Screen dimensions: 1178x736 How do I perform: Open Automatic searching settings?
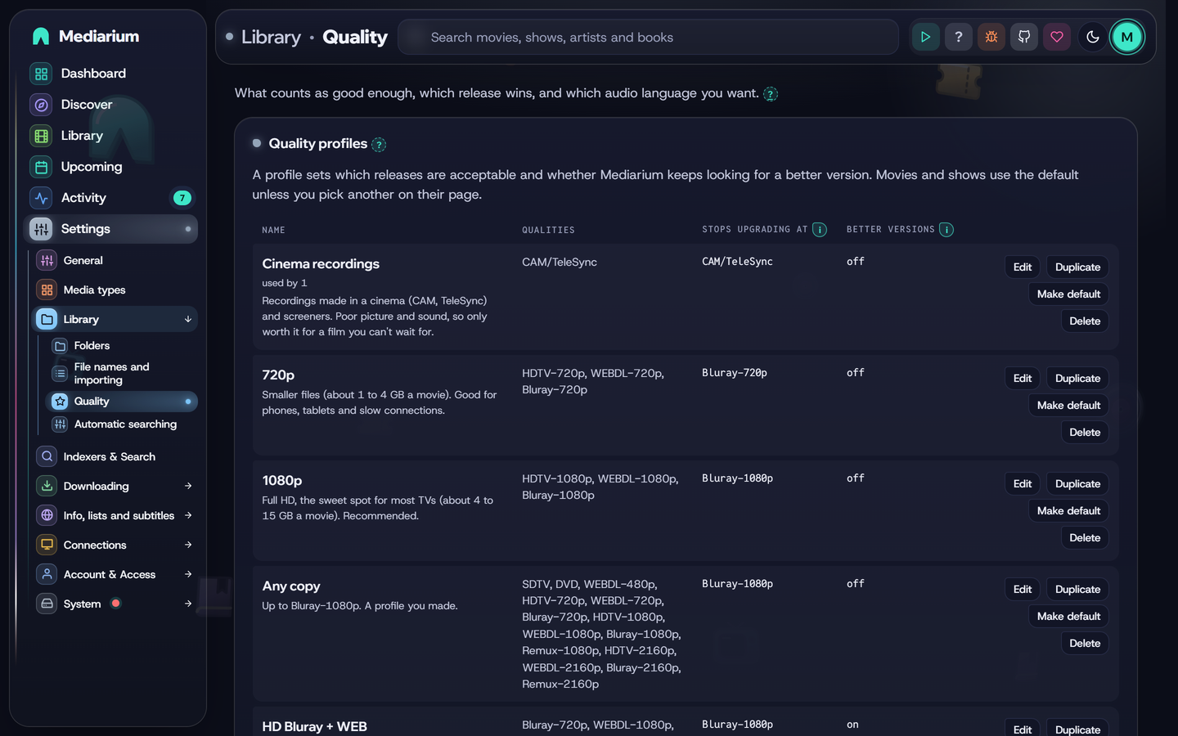(x=122, y=424)
